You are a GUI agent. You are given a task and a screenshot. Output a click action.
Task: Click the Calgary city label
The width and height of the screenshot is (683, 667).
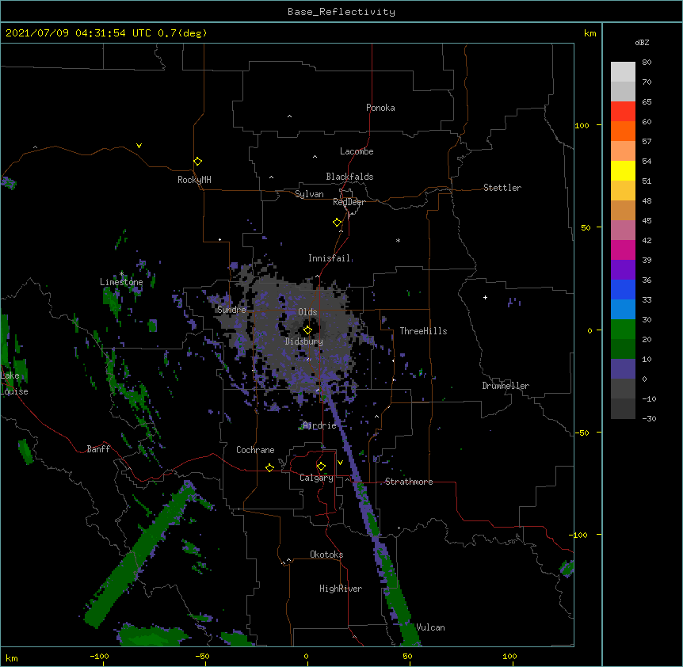[317, 478]
